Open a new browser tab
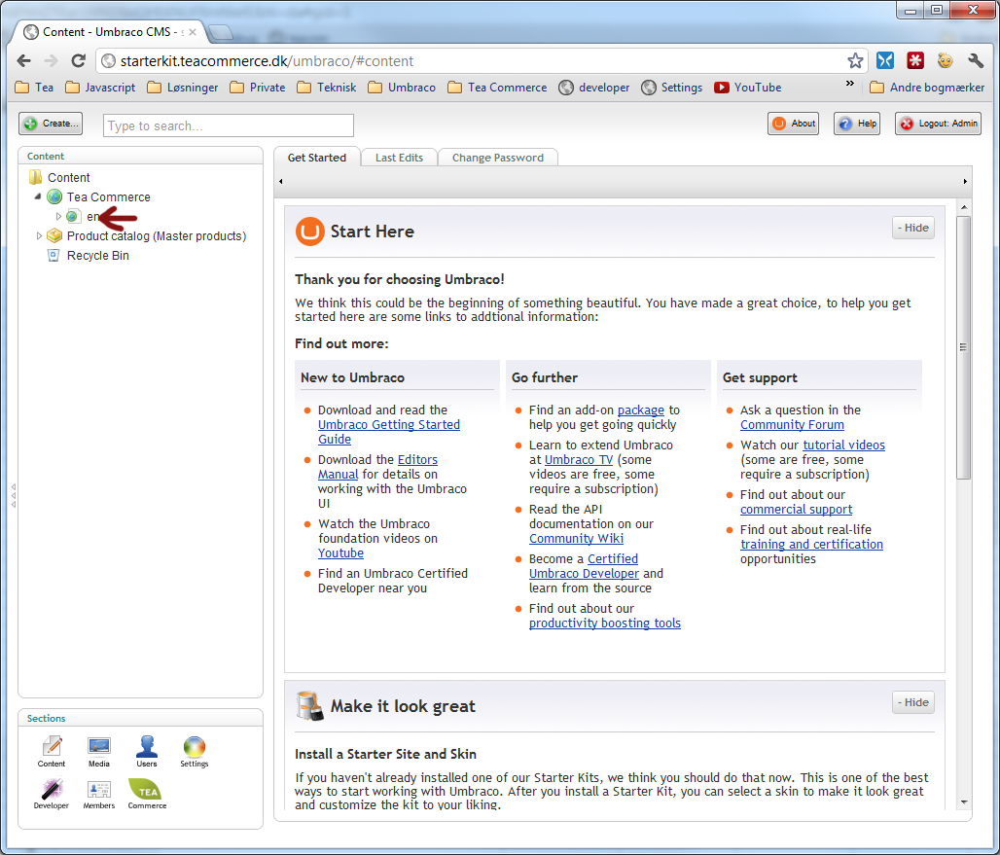 (x=220, y=32)
